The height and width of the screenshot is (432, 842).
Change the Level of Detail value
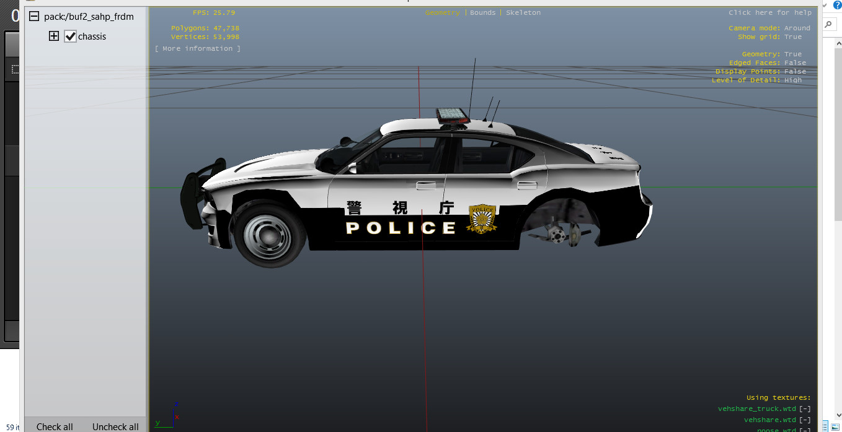(792, 80)
